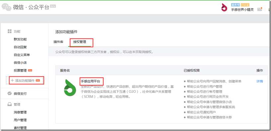Viewport: 271px width, 131px height.
Task: Open 用户管理 in the sidebar
Action: tap(20, 120)
